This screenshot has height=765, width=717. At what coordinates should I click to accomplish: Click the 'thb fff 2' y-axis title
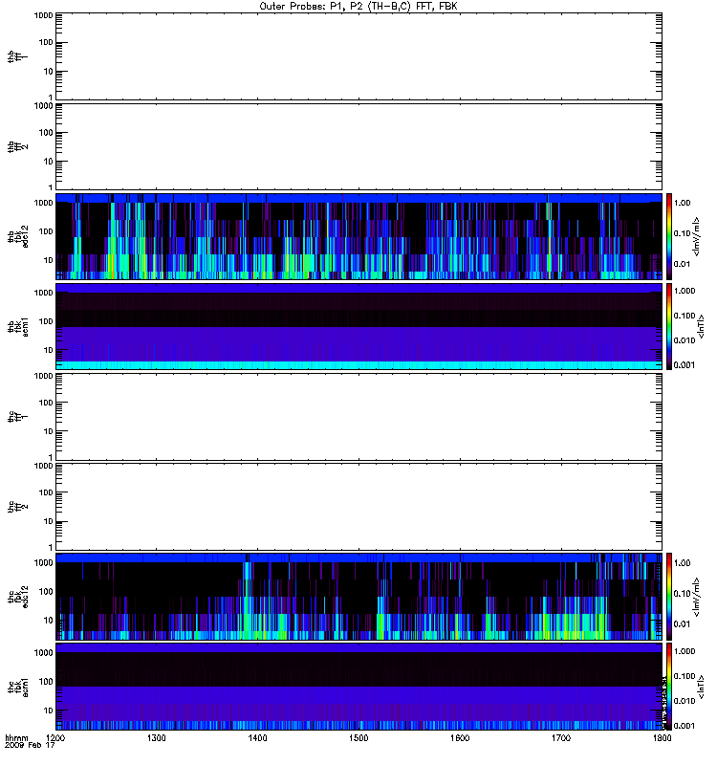(x=17, y=146)
